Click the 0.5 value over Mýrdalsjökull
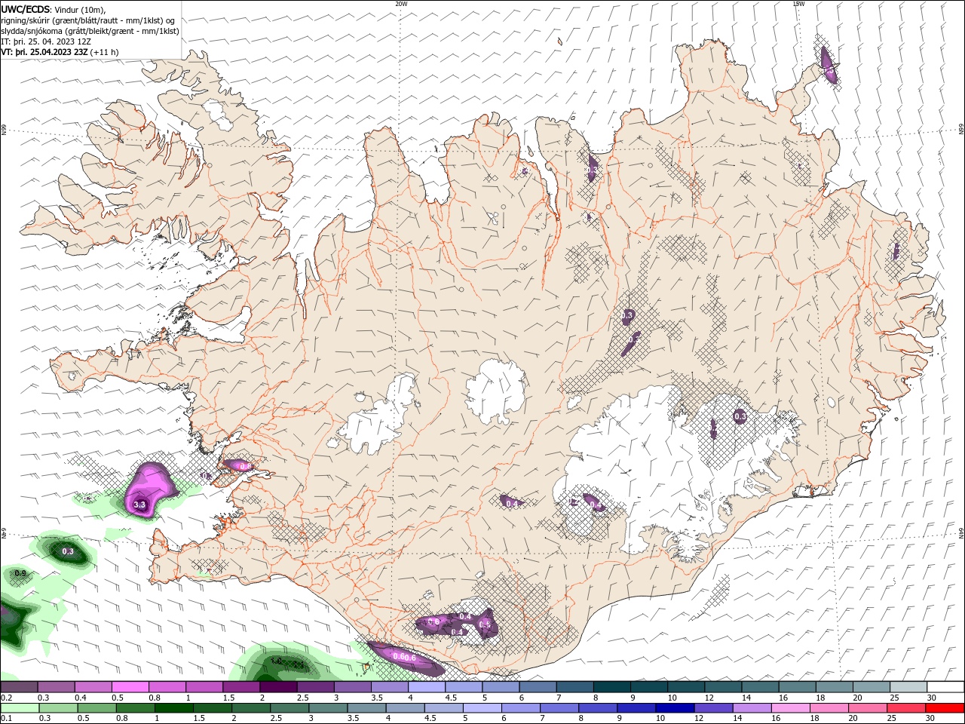 [485, 625]
